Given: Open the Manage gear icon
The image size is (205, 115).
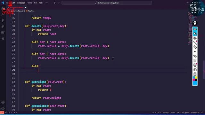Looking at the screenshot, I should click(x=3, y=108).
